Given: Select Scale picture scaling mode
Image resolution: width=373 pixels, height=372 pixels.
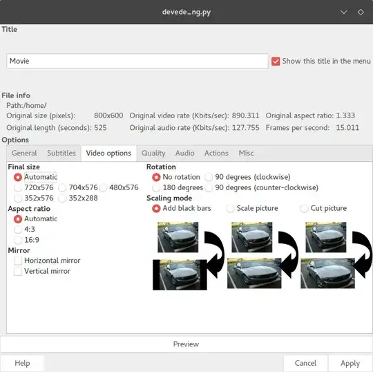Looking at the screenshot, I should pyautogui.click(x=230, y=209).
